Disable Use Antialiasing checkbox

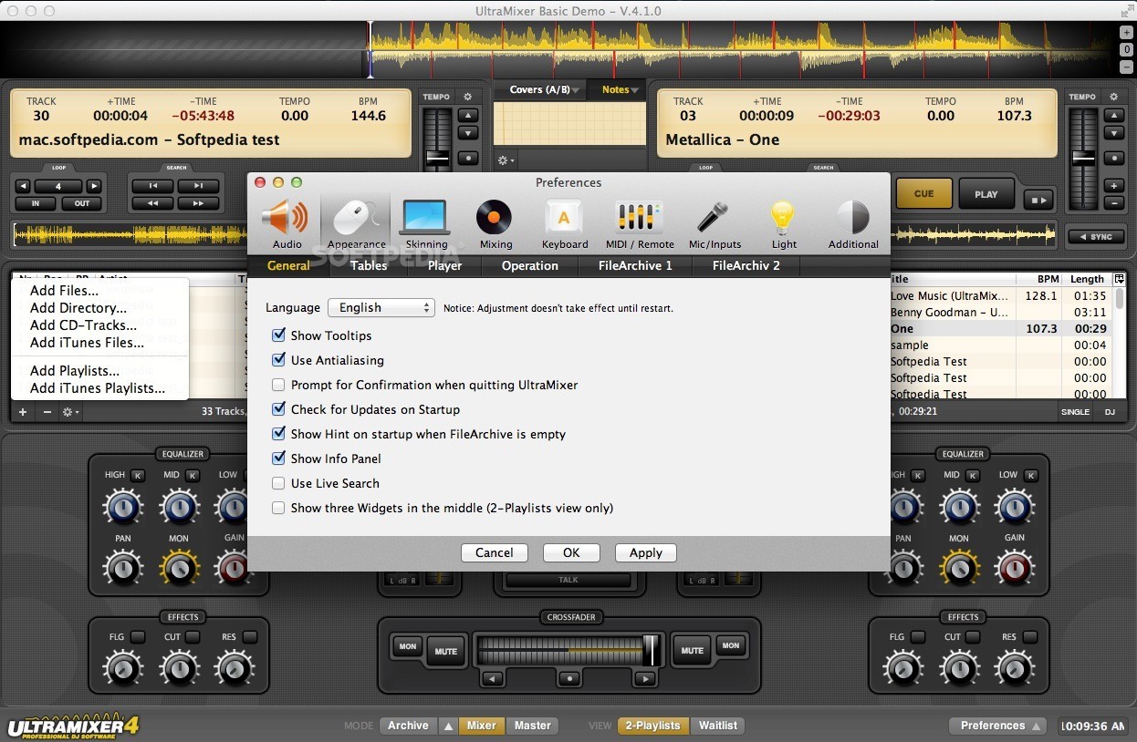tap(278, 360)
